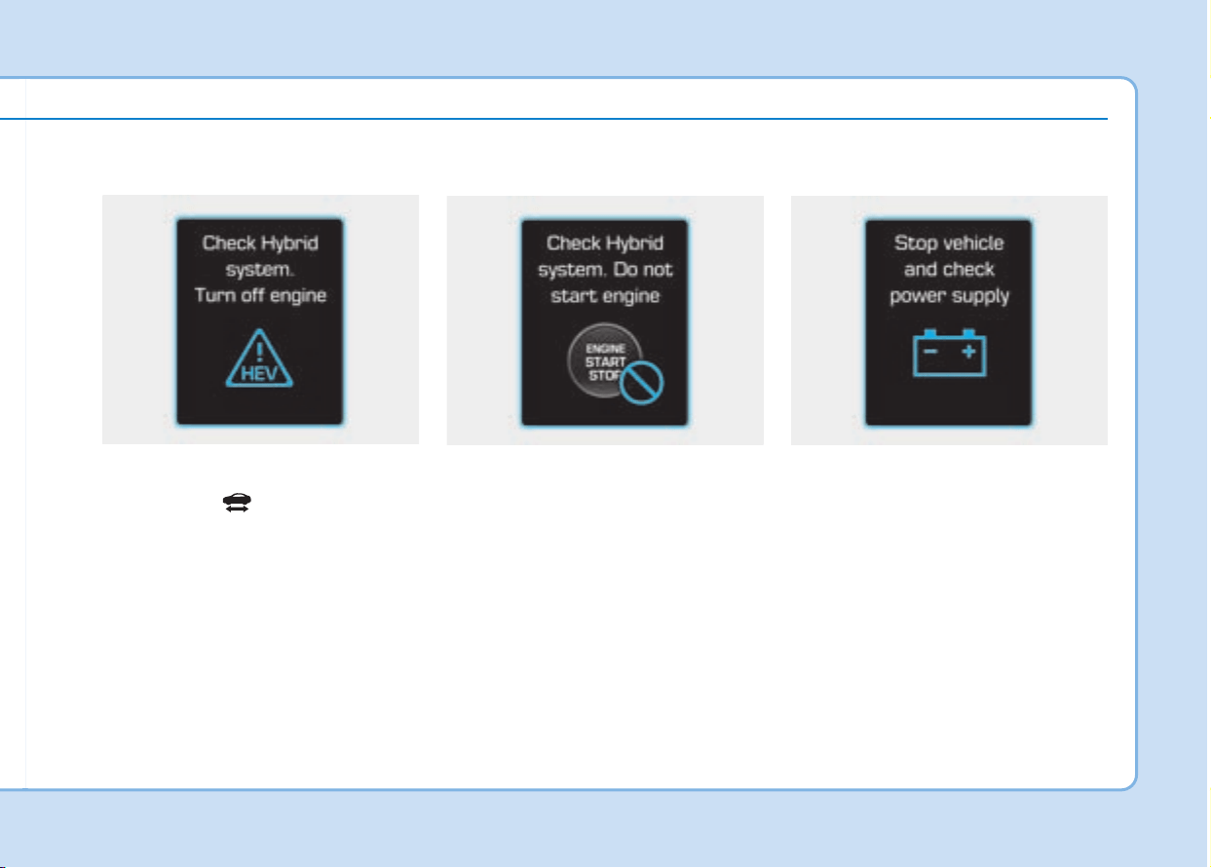The width and height of the screenshot is (1211, 868).
Task: Click the 'Stop vehicle' text
Action: (x=949, y=244)
